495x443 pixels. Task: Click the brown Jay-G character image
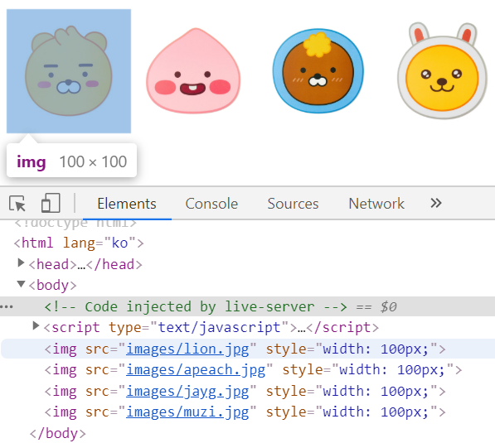318,71
